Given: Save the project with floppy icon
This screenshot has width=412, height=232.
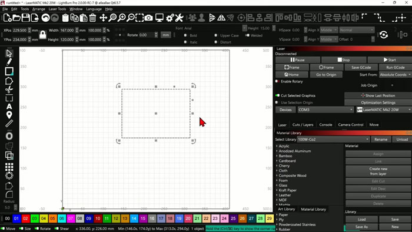Looking at the screenshot, I should (25, 18).
